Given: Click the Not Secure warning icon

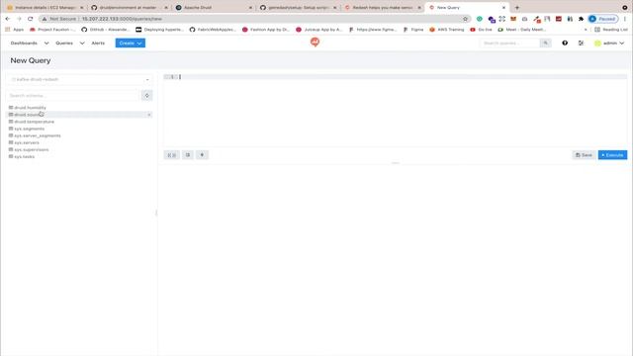Looking at the screenshot, I should [45, 19].
